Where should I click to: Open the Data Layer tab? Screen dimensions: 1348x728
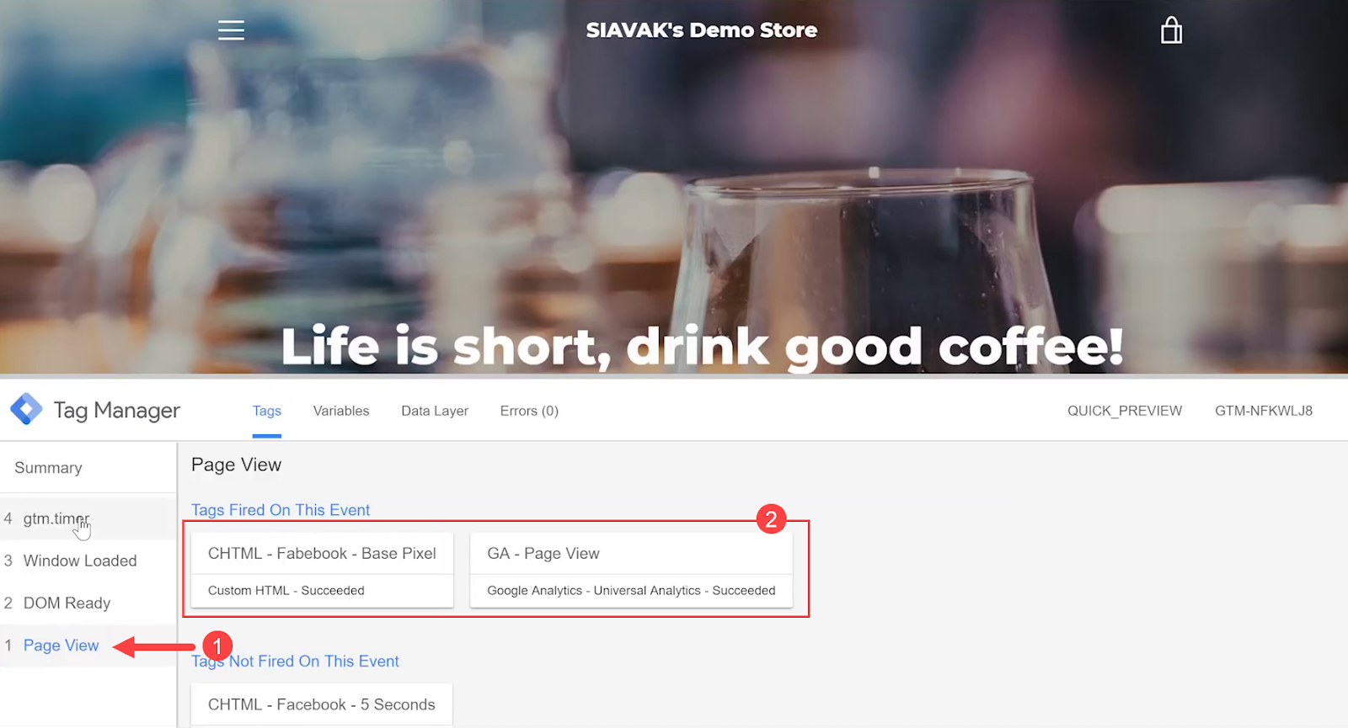coord(435,411)
